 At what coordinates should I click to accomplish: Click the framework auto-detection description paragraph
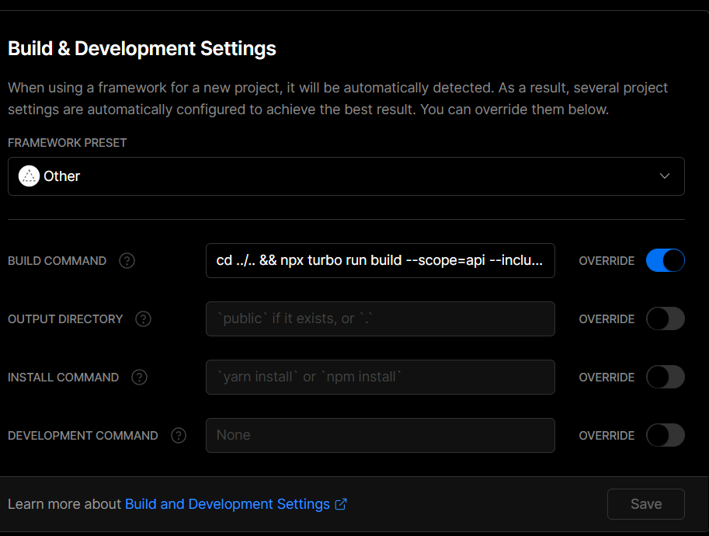pyautogui.click(x=338, y=99)
